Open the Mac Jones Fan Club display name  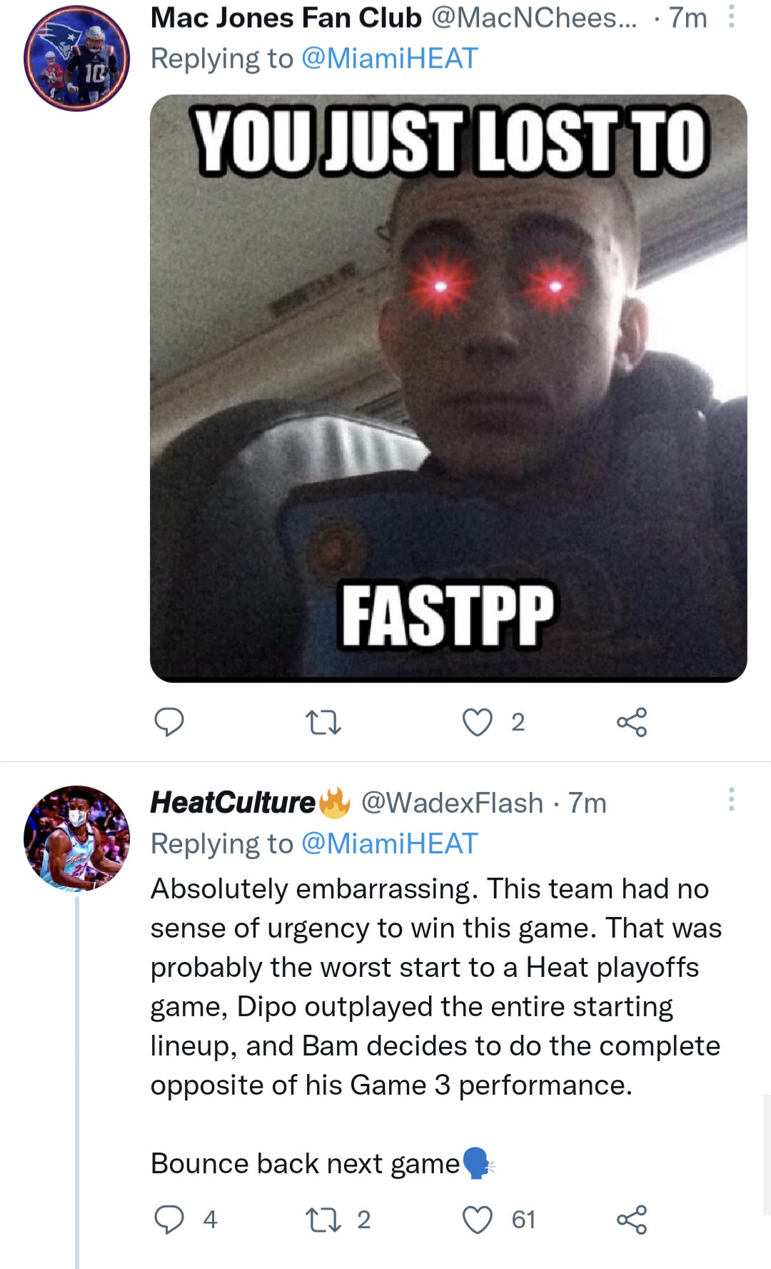[x=286, y=18]
